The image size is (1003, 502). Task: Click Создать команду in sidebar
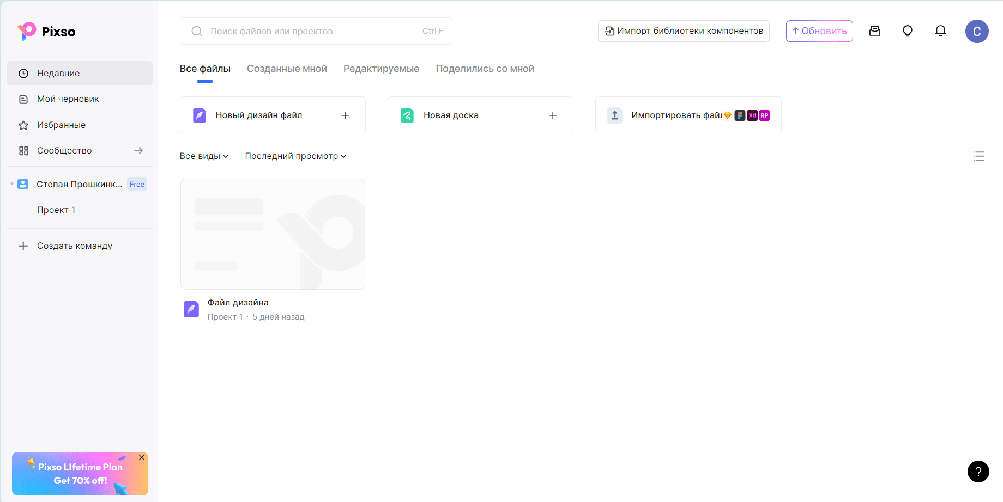coord(80,246)
